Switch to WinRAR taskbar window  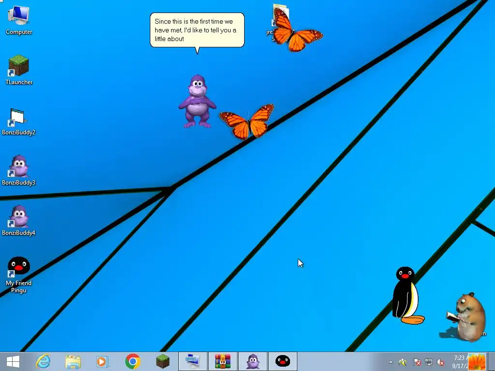222,361
